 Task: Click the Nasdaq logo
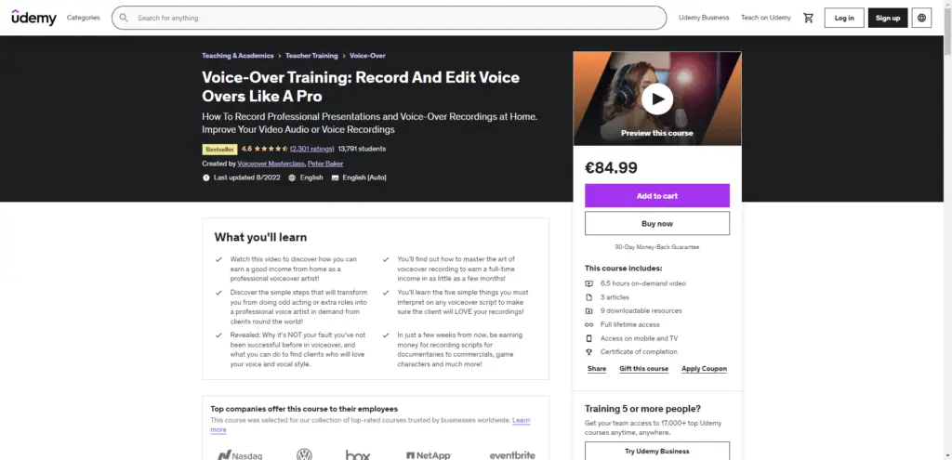(x=240, y=455)
